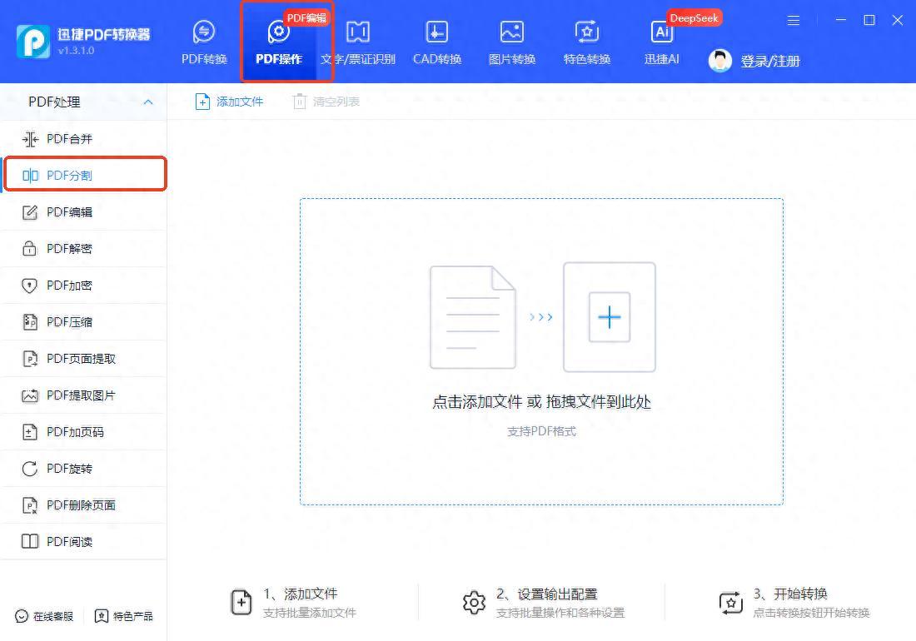Collapse the PDF处理 section chevron
916x641 pixels.
click(x=149, y=102)
